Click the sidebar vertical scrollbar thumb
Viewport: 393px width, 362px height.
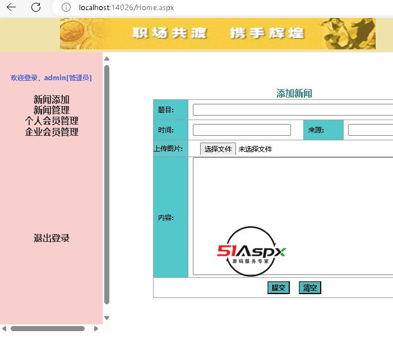[107, 185]
